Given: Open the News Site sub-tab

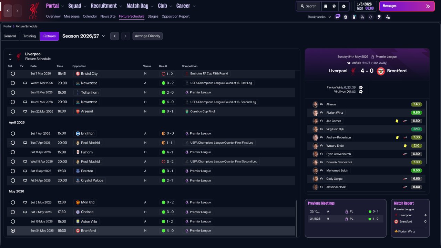Looking at the screenshot, I should pyautogui.click(x=108, y=16).
